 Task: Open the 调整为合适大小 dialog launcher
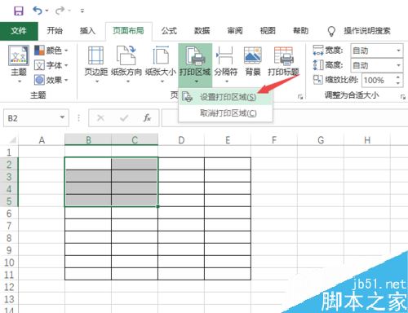click(x=402, y=97)
